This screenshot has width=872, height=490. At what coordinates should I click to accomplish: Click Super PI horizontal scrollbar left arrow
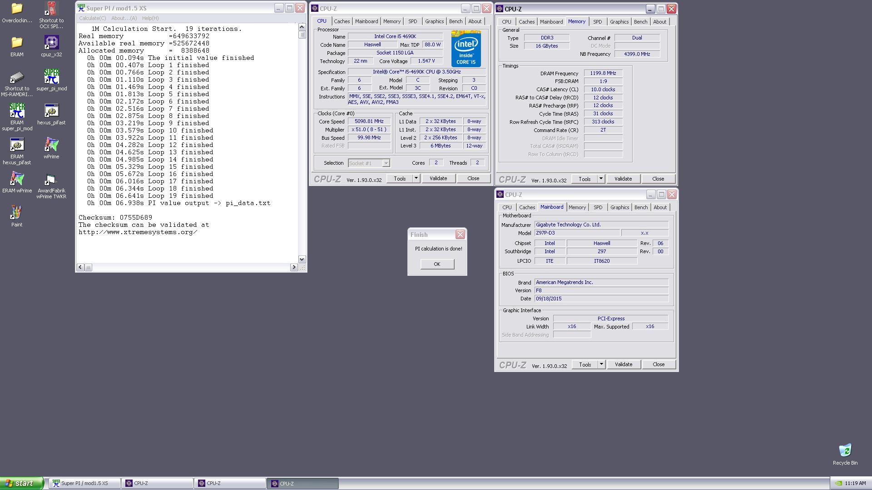pyautogui.click(x=80, y=267)
